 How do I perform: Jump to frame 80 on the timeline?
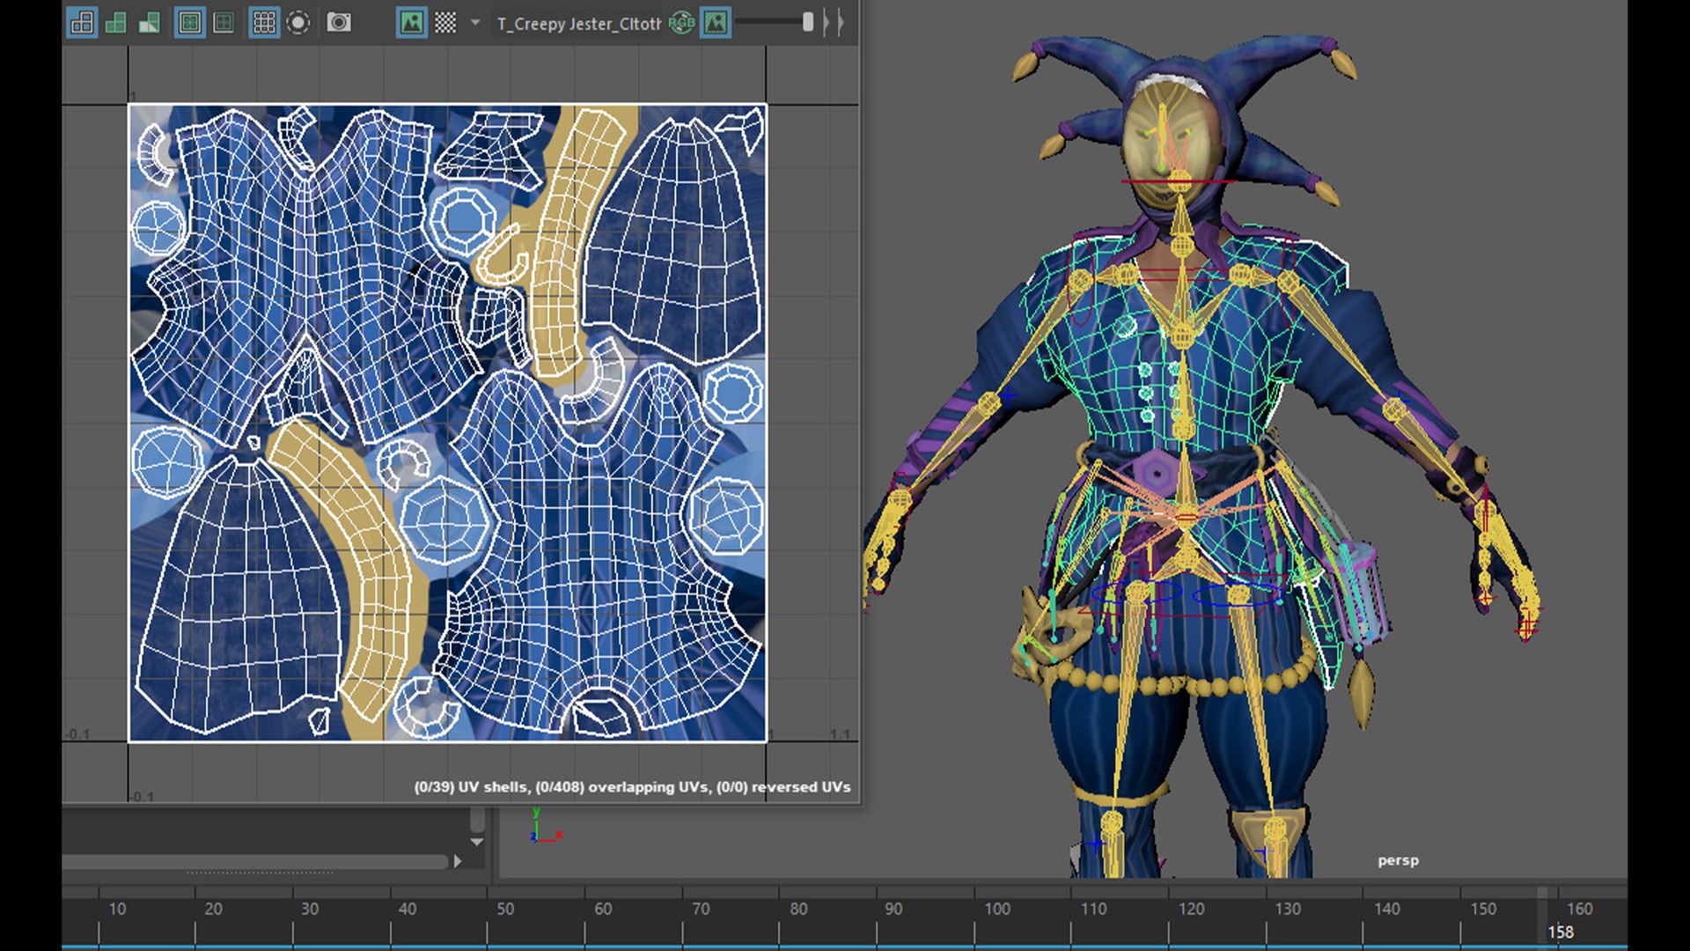coord(798,909)
